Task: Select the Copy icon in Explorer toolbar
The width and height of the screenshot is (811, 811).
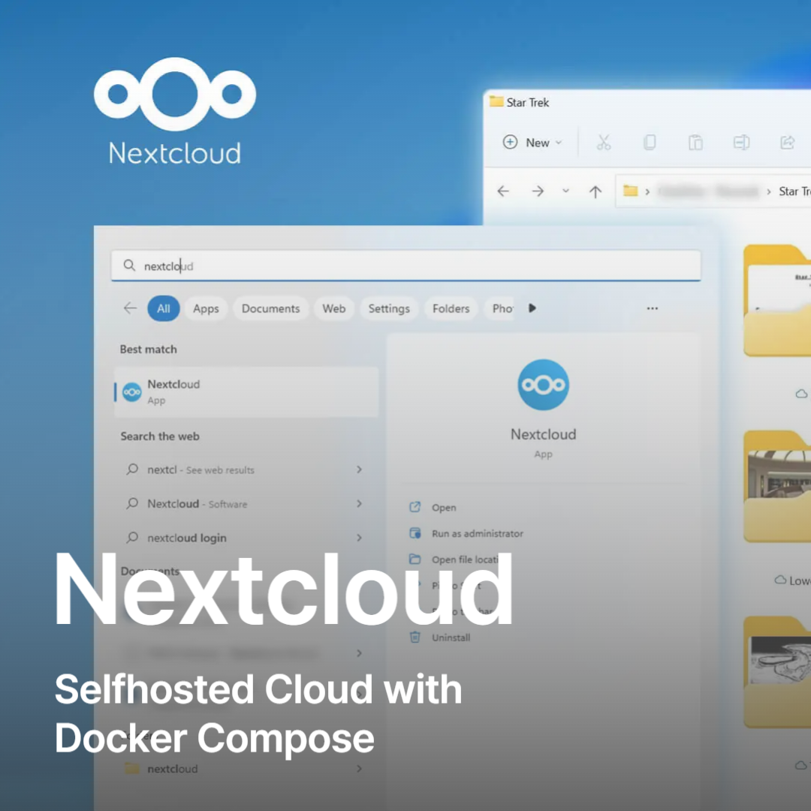Action: (649, 142)
